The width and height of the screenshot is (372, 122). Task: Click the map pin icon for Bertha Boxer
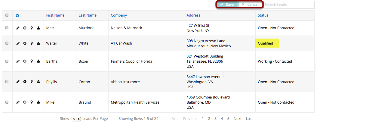pos(32,61)
